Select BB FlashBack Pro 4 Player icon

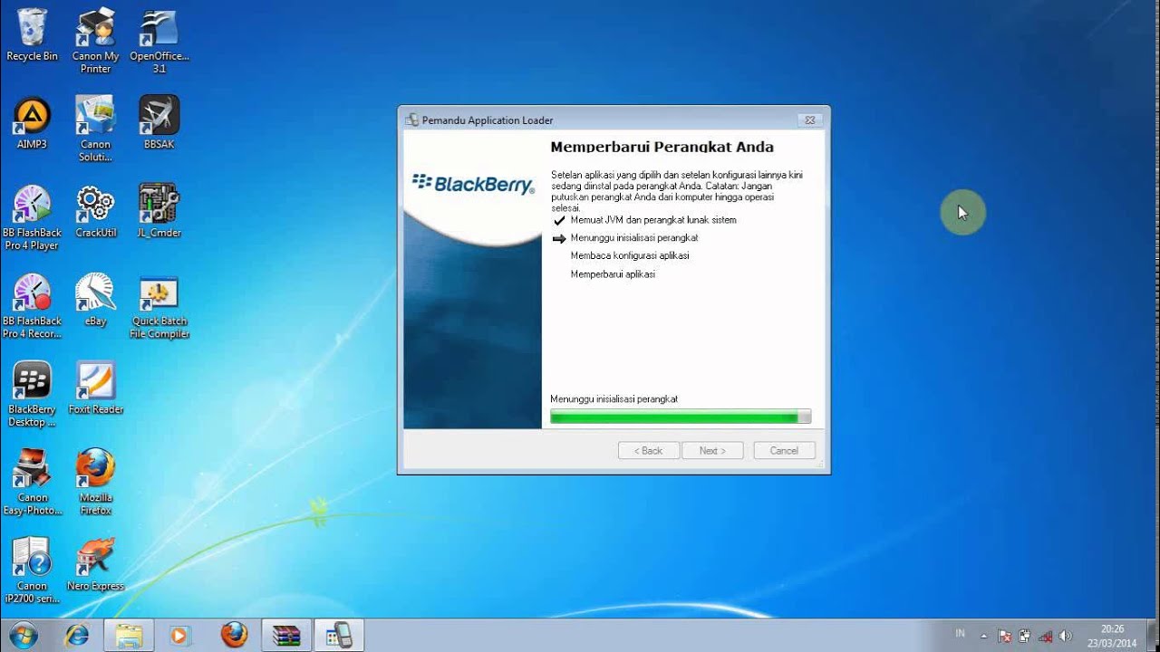(32, 218)
